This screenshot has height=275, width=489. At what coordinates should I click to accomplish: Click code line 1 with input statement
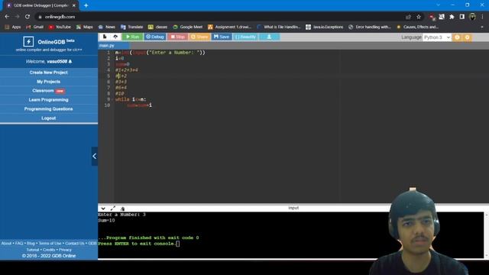[160, 53]
